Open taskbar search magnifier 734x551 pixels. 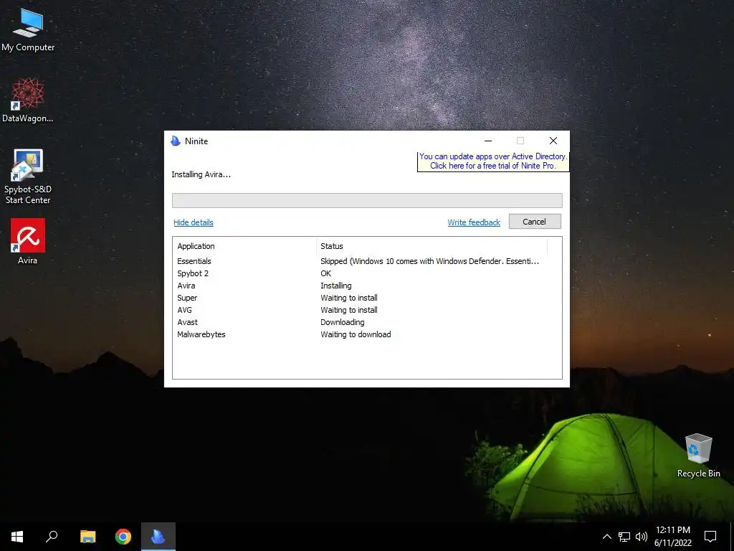(x=52, y=537)
